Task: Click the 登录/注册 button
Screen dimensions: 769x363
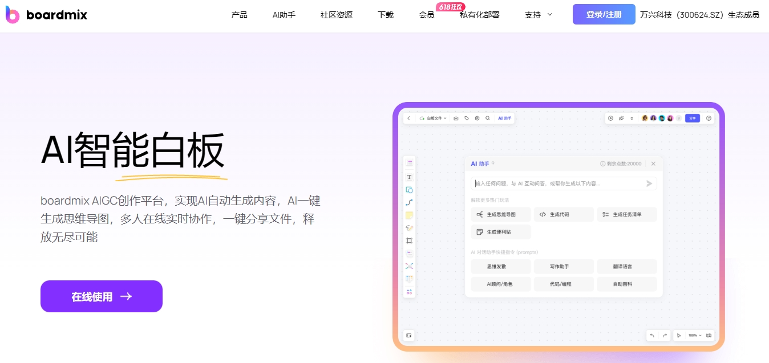Action: tap(604, 14)
